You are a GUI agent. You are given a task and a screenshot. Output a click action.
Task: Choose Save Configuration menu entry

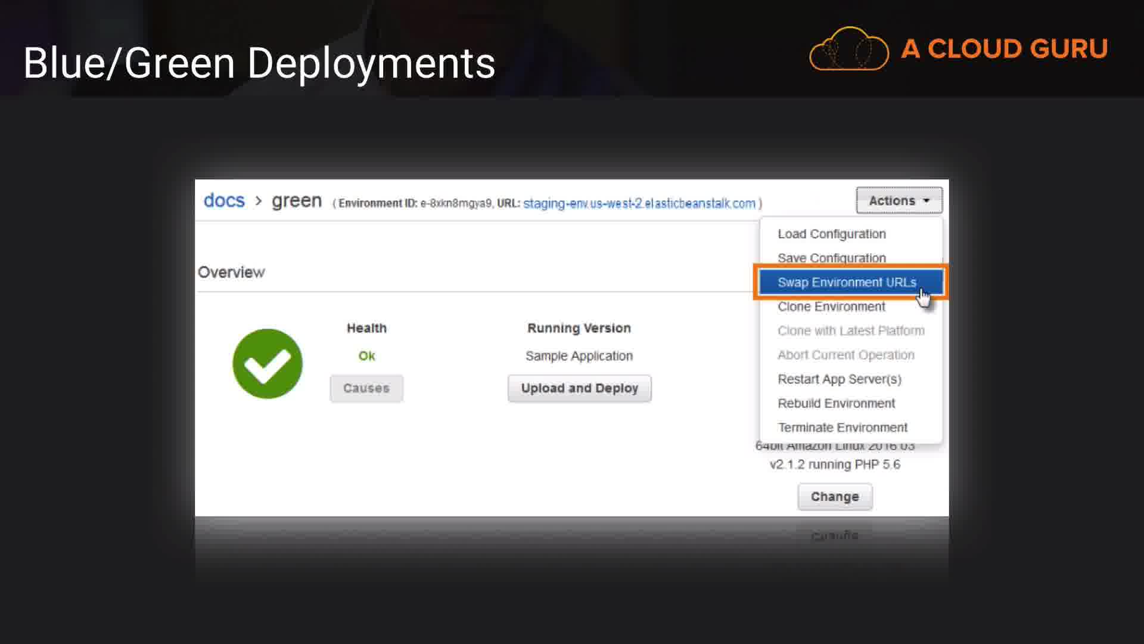point(831,258)
